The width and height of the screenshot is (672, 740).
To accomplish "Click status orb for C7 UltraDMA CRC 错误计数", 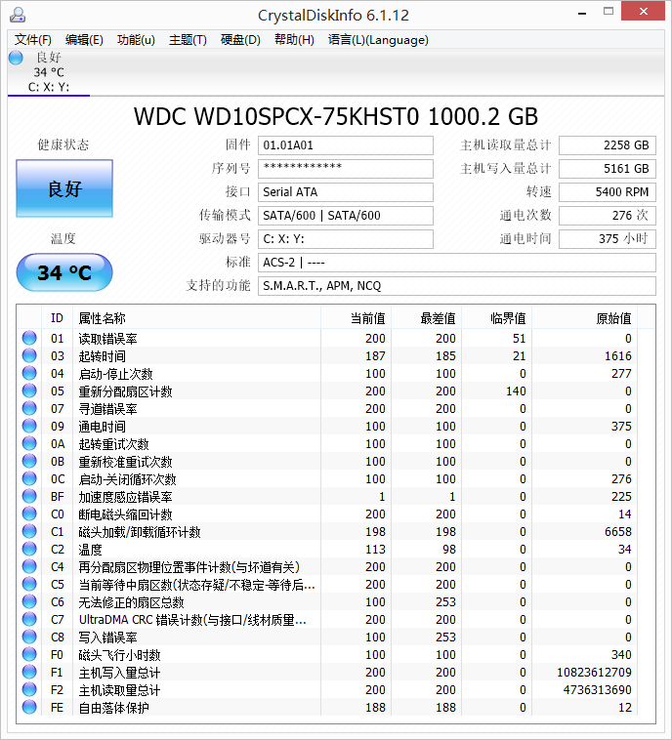I will tap(29, 619).
